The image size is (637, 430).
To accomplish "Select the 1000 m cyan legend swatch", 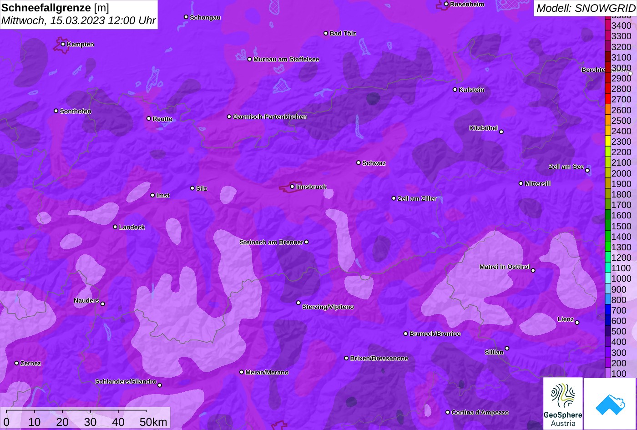I will pos(607,278).
